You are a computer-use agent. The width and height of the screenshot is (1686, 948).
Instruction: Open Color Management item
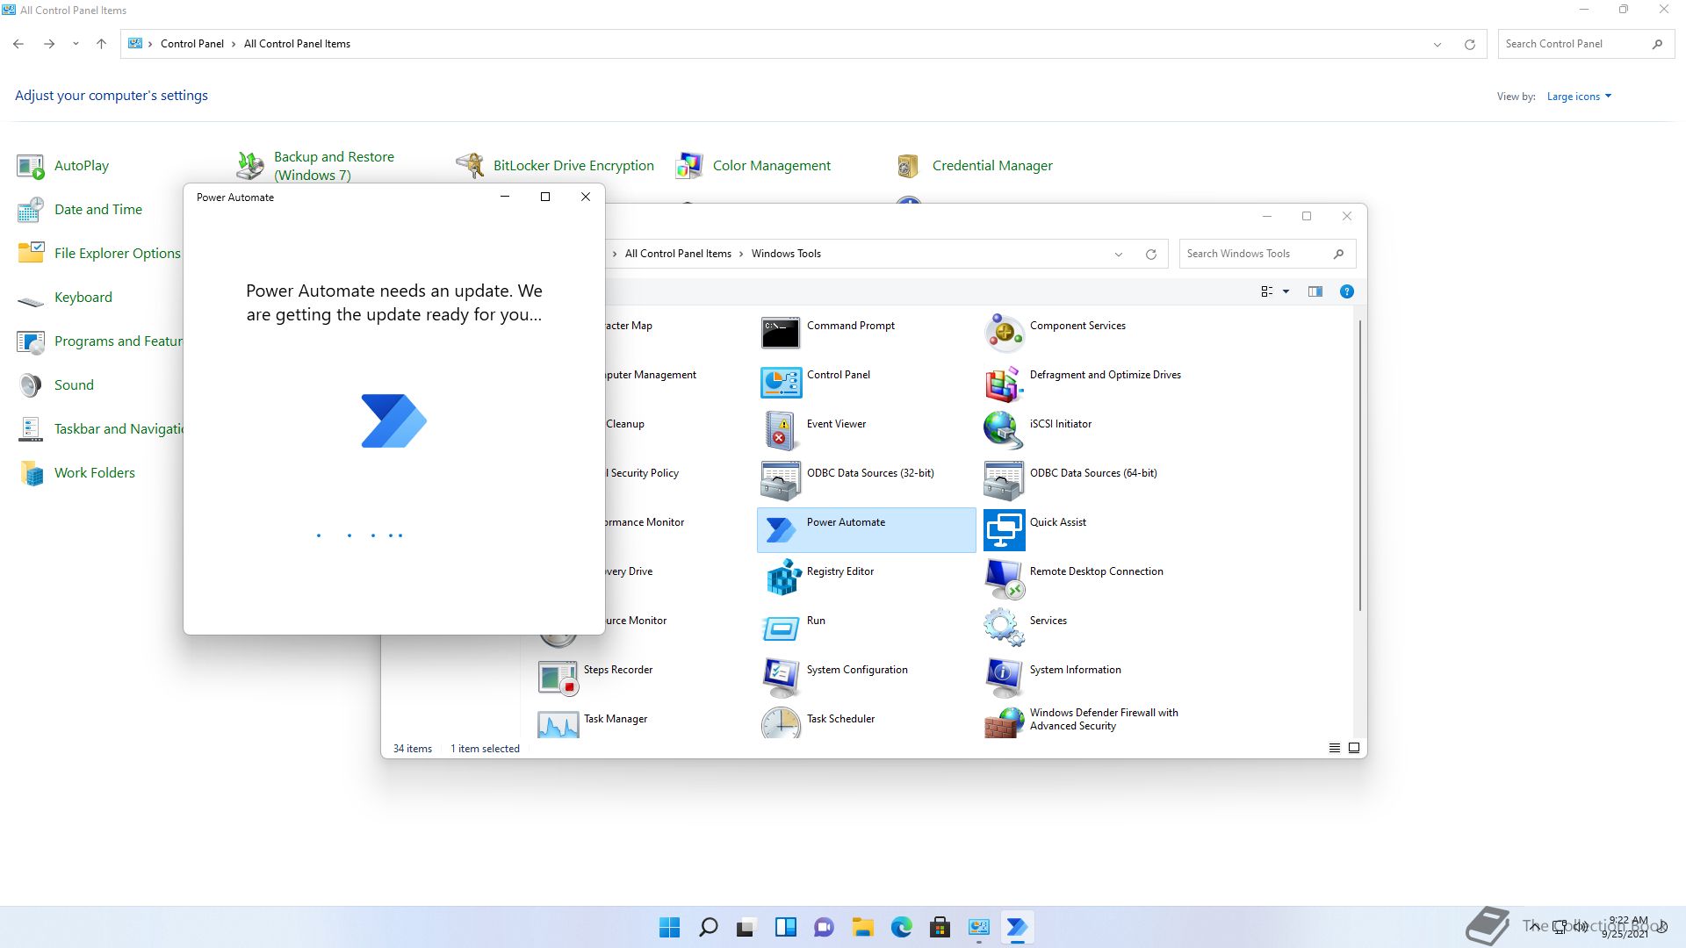pyautogui.click(x=753, y=166)
